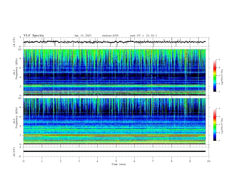
Task: Click the "9" tick on the Time axis
Action: click(x=190, y=161)
